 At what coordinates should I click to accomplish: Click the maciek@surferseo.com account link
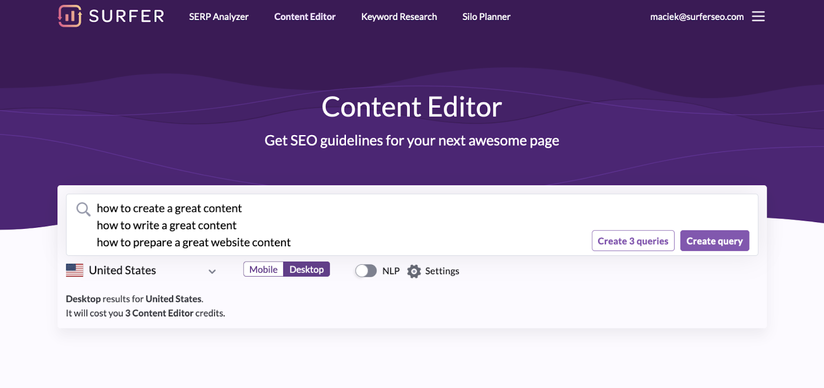pos(697,17)
